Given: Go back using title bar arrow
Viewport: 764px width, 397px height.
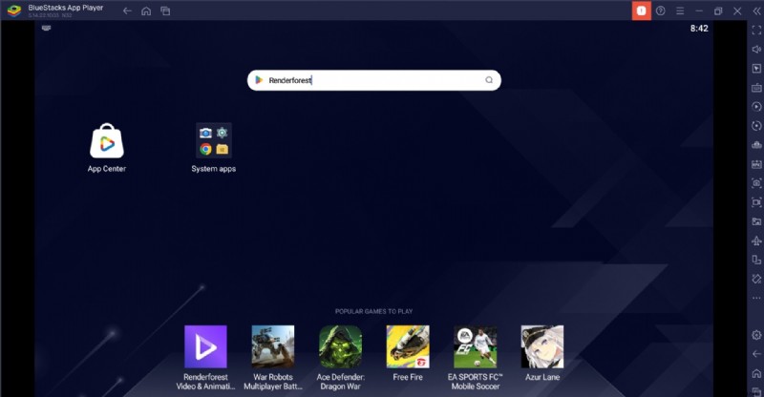Looking at the screenshot, I should (x=127, y=10).
